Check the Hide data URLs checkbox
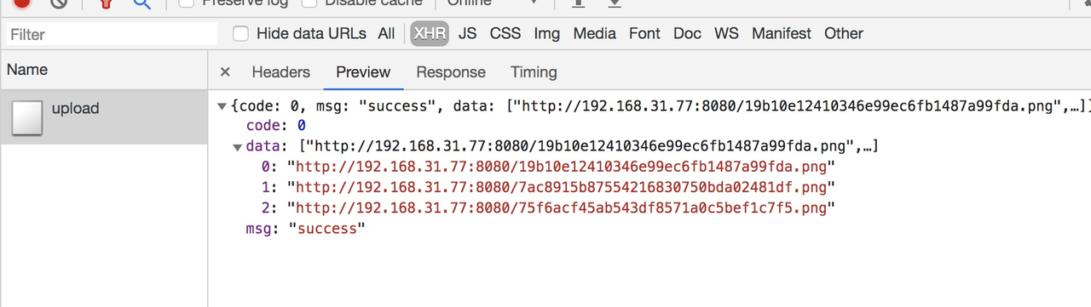 tap(241, 34)
